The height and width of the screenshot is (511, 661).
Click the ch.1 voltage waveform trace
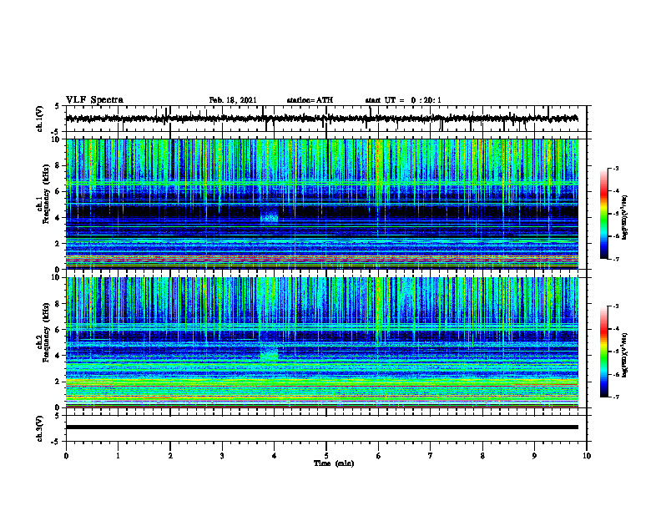[x=321, y=119]
